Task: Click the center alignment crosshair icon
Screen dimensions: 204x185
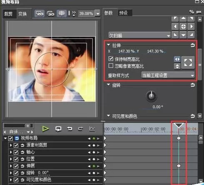Action: (183, 27)
